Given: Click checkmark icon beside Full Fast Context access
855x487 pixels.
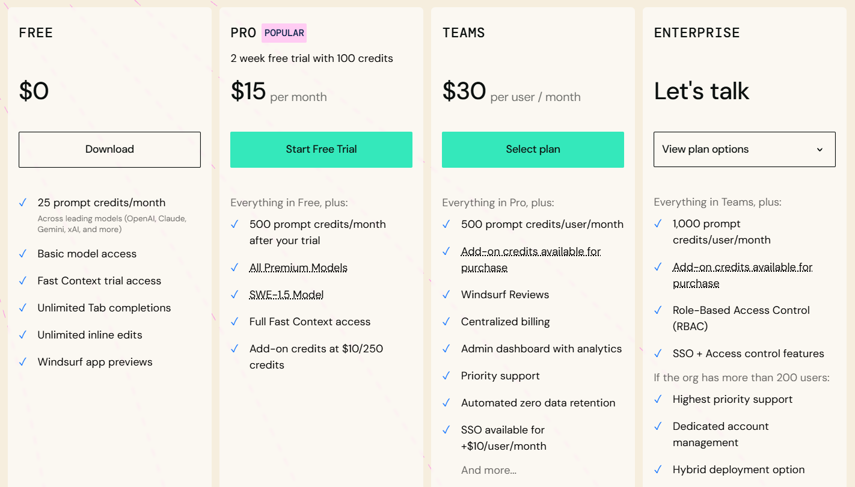Looking at the screenshot, I should tap(234, 322).
